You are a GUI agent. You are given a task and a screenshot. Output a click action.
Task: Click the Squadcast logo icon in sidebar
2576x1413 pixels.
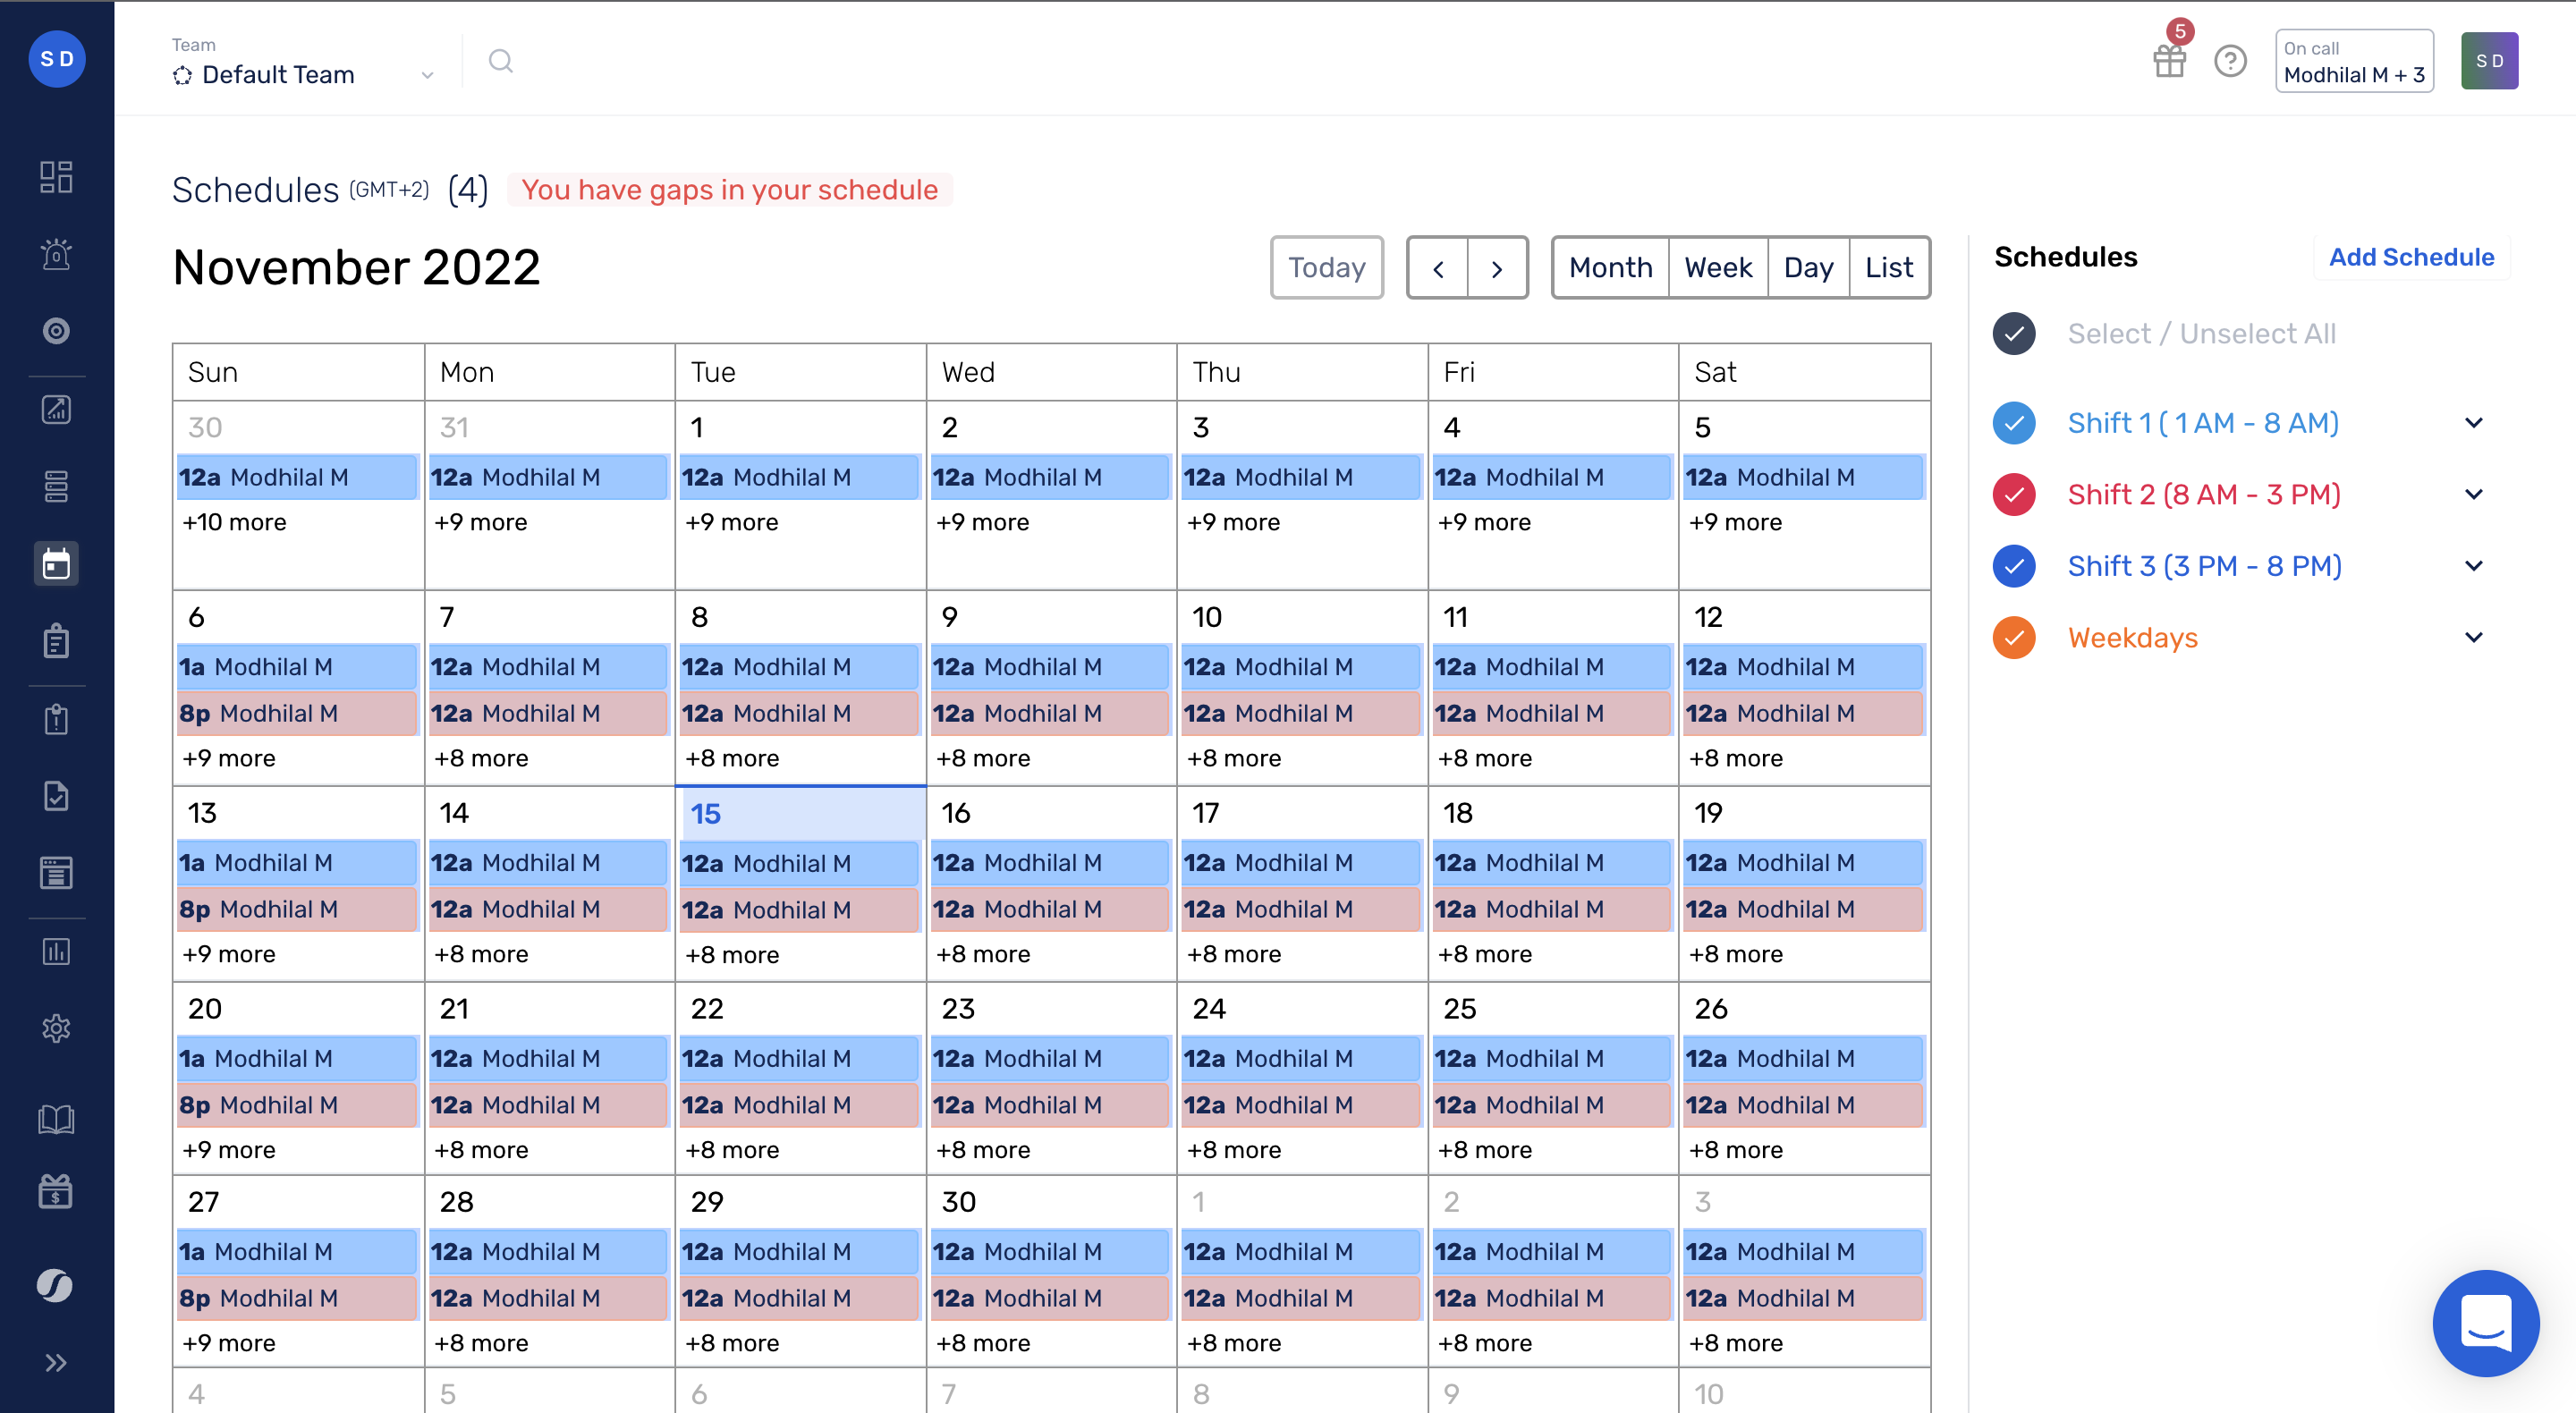point(56,1285)
